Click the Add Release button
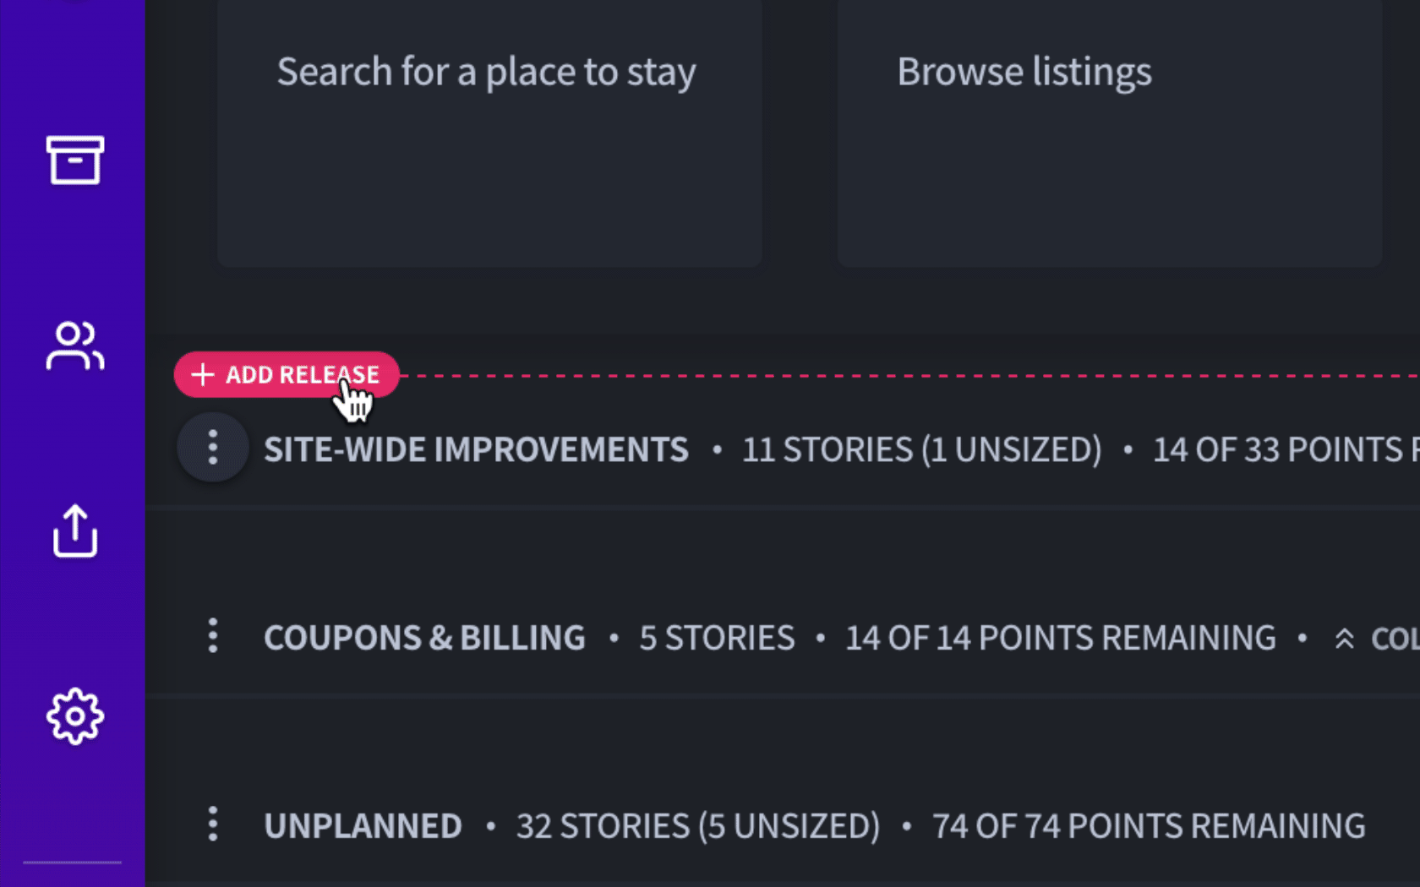The image size is (1420, 887). click(287, 374)
